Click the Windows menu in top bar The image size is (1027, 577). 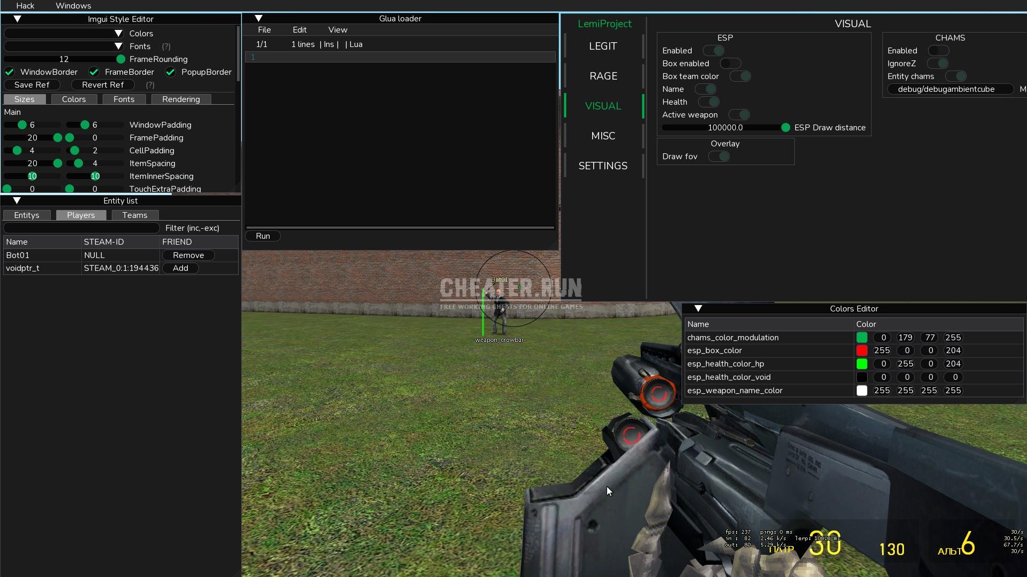[73, 6]
